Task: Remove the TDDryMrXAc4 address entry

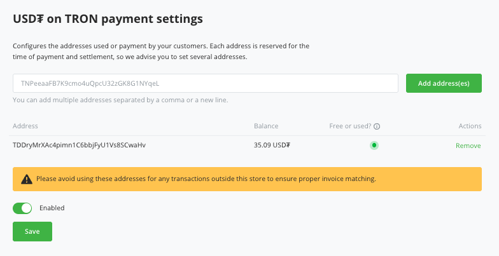Action: tap(468, 146)
